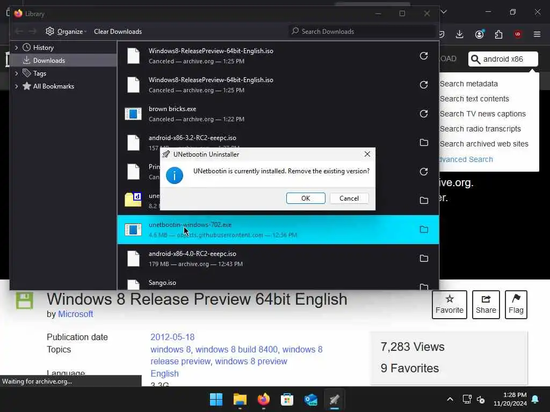Click the Favorite button on archive page
Screen dimensions: 550x412
point(450,305)
